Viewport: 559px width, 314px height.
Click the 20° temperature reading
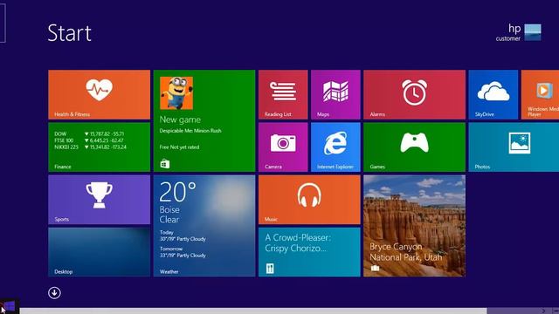[177, 192]
